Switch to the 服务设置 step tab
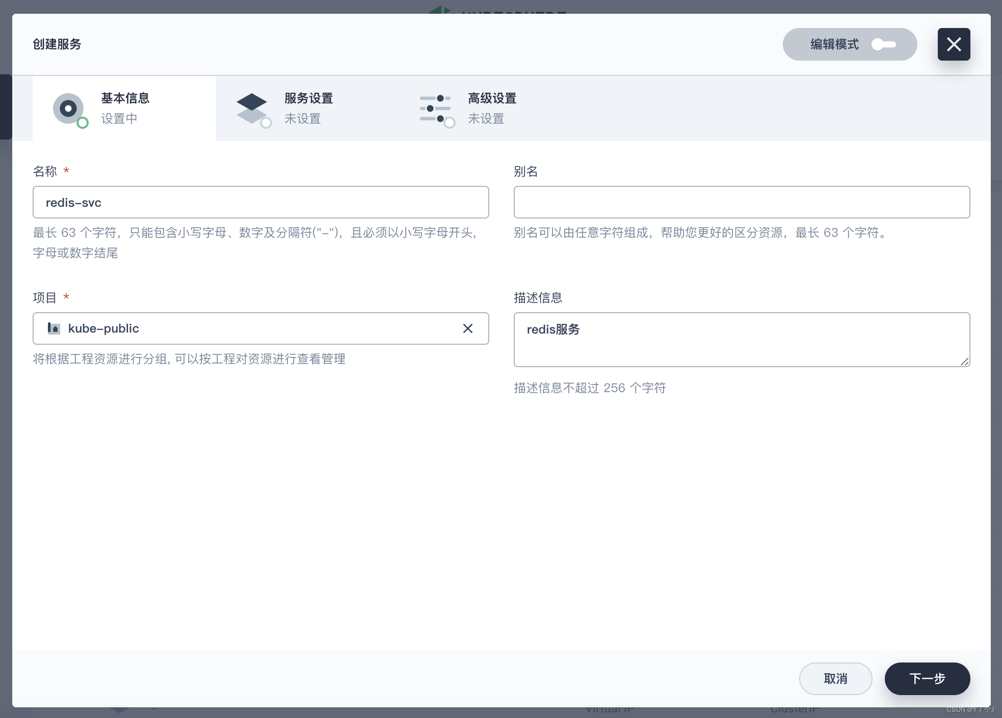Image resolution: width=1002 pixels, height=718 pixels. point(308,108)
